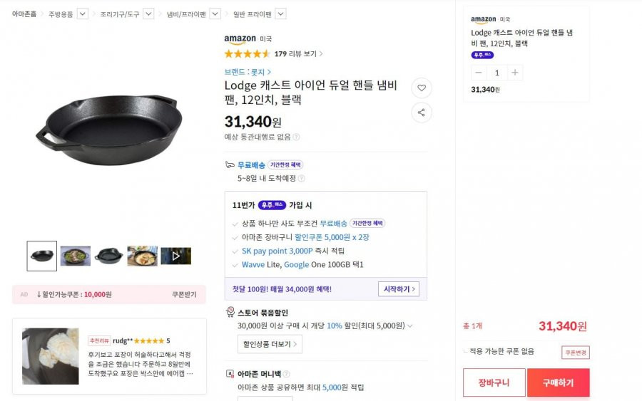Viewport: 642px width, 401px height.
Task: Decrease quantity with minus button
Action: 478,73
